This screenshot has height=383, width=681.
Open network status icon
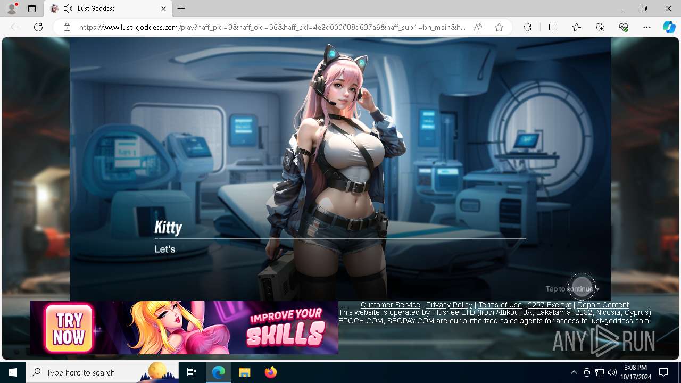coord(600,372)
